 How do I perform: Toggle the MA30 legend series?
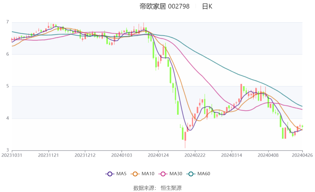click(170, 174)
